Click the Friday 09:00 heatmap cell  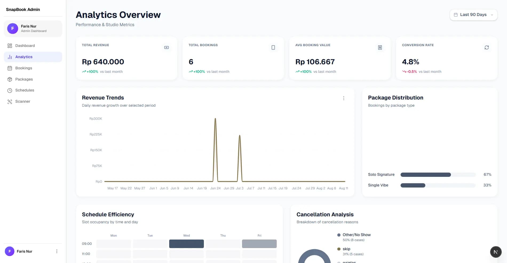point(259,244)
